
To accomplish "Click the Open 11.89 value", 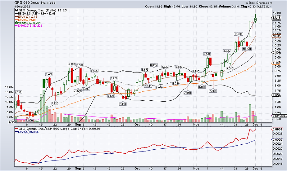I will (154, 7).
